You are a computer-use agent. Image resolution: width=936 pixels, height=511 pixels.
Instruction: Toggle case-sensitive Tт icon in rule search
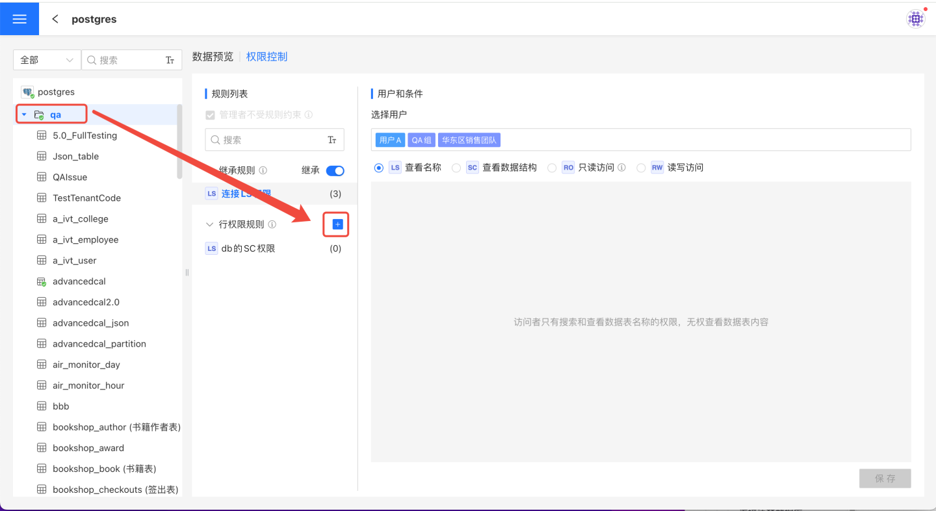pyautogui.click(x=332, y=140)
